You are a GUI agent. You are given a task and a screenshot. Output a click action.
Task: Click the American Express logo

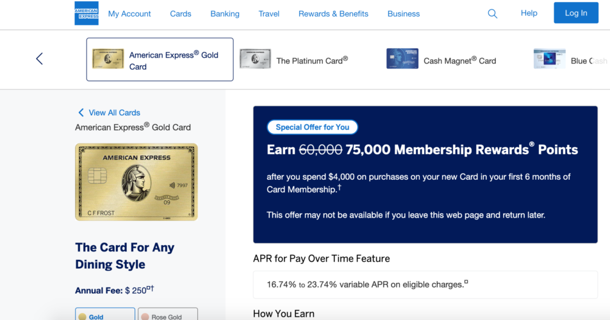[87, 13]
